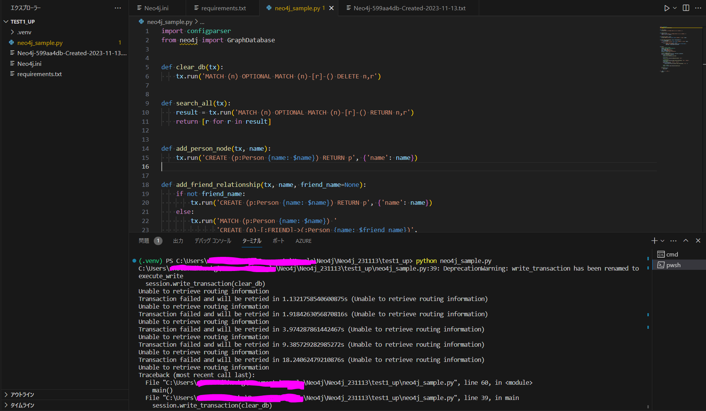706x411 pixels.
Task: Run the Python file with play icon
Action: click(x=666, y=8)
